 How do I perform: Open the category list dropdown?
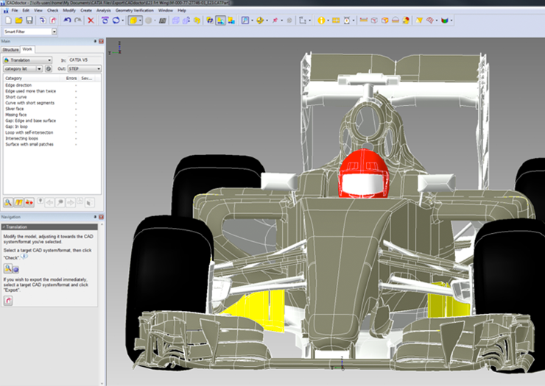click(x=23, y=68)
